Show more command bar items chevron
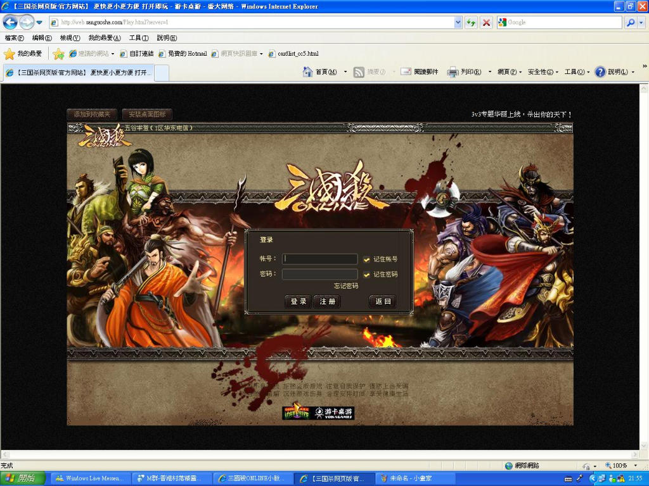 pos(645,66)
